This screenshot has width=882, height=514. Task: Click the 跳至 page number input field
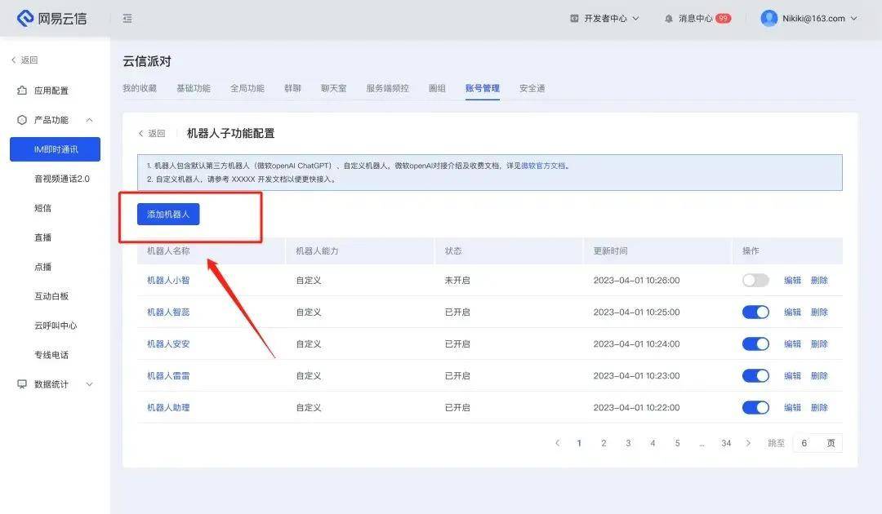[804, 442]
